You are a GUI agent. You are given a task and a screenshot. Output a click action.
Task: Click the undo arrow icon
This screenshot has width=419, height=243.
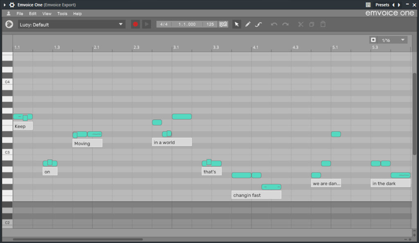(x=274, y=24)
